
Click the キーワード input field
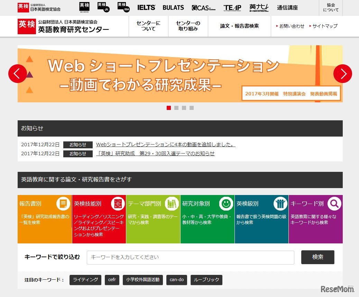click(190, 257)
